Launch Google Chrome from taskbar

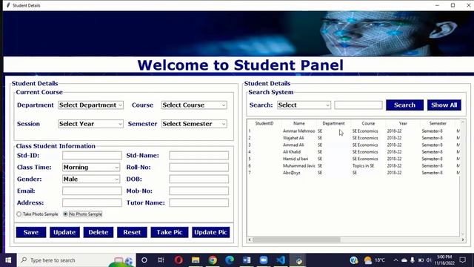pyautogui.click(x=213, y=260)
